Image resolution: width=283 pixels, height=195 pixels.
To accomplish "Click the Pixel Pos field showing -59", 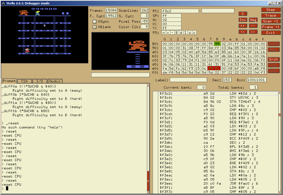I will [x=145, y=21].
